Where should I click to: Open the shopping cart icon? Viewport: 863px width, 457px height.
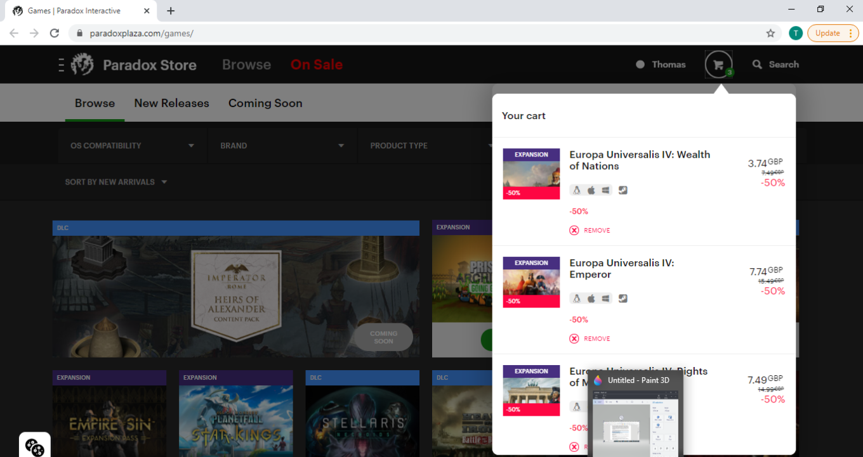(718, 65)
